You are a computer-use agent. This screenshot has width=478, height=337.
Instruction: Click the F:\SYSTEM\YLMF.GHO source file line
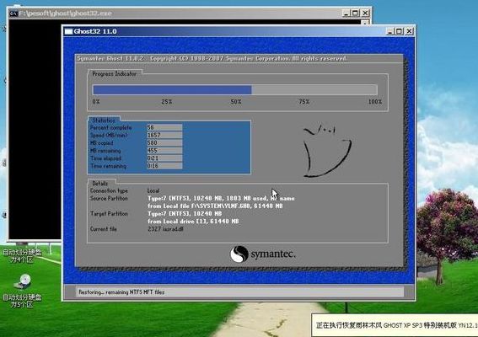click(215, 206)
